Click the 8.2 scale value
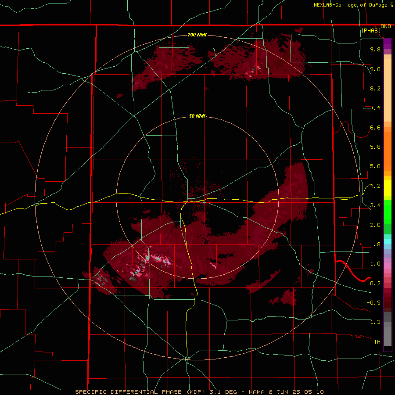395x395 pixels. (375, 88)
